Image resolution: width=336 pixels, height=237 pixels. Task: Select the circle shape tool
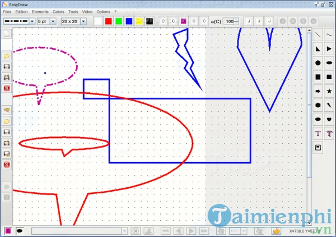318,63
